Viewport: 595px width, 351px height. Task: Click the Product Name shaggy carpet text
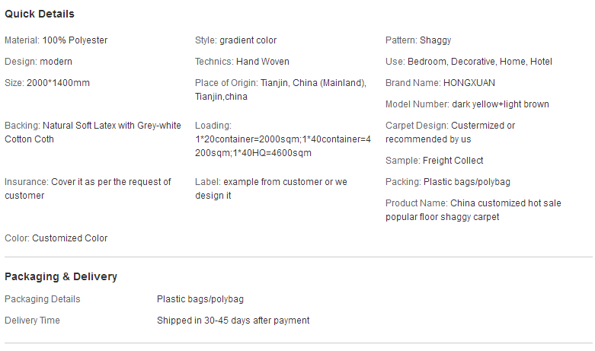(x=473, y=210)
